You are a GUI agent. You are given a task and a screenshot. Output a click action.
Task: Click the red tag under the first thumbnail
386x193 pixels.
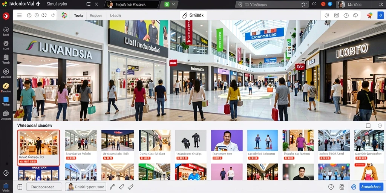[28, 161]
